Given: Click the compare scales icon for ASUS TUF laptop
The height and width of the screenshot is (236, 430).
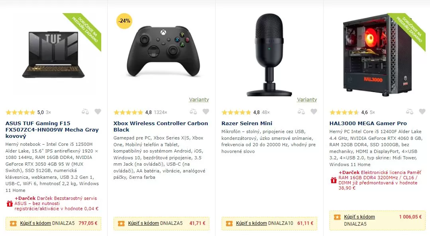Looking at the screenshot, I should [x=85, y=112].
